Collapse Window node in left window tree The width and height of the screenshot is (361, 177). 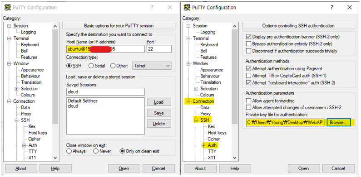point(9,63)
